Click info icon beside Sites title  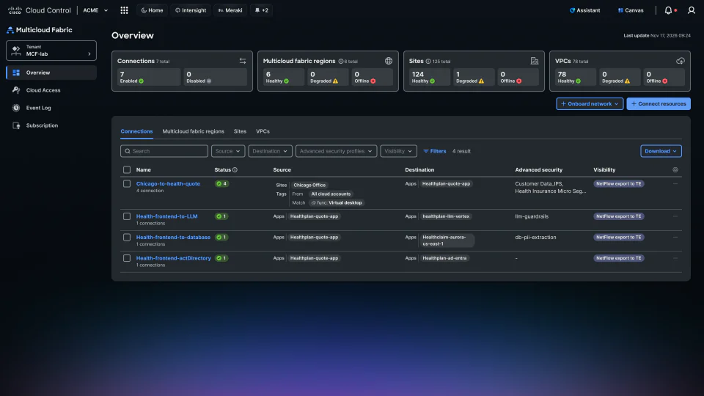pos(428,62)
